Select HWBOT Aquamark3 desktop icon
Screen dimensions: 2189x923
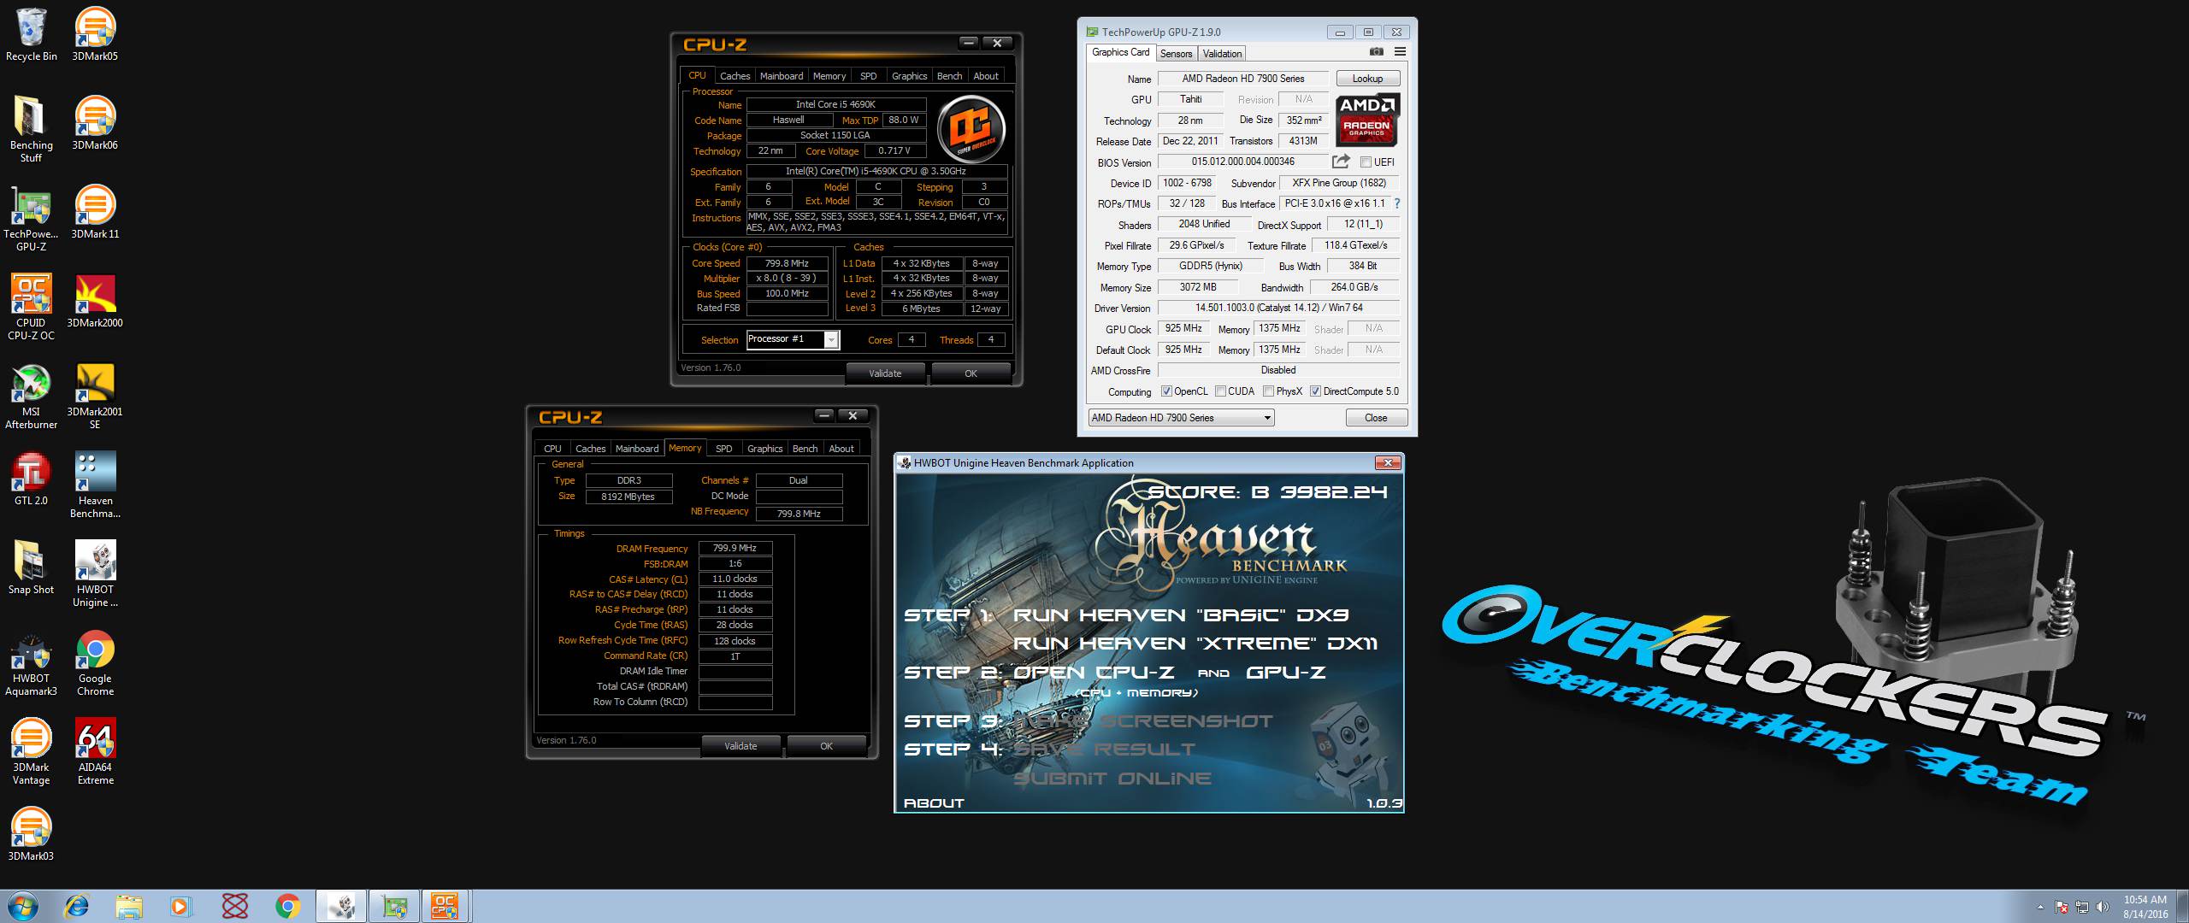click(x=31, y=663)
